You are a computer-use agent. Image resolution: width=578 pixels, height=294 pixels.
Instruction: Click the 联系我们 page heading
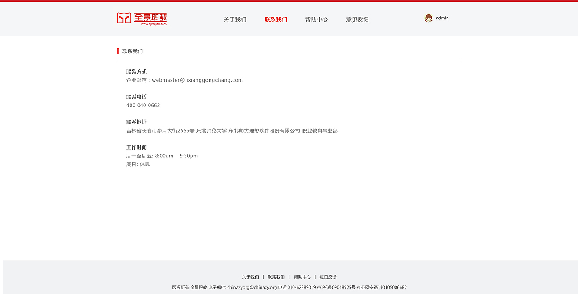click(x=132, y=51)
